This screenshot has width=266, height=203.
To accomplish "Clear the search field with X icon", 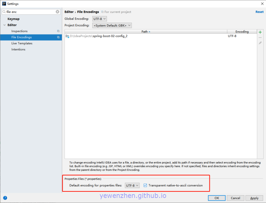I will click(x=58, y=12).
